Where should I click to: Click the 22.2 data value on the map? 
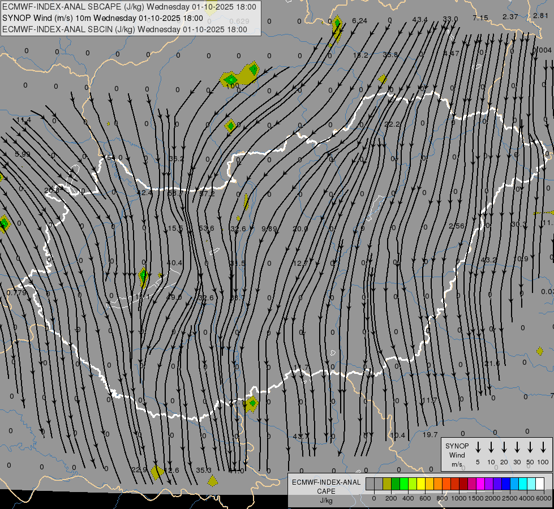[392, 124]
